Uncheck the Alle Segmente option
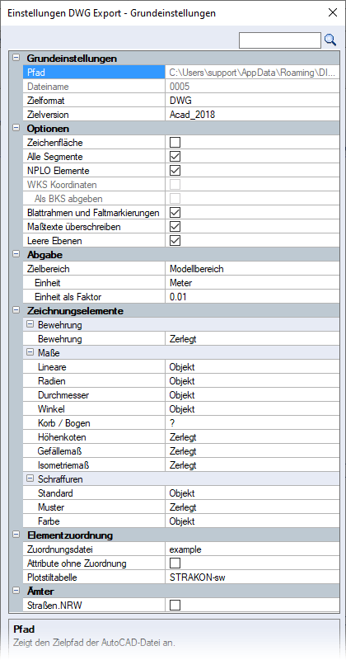346x660 pixels. coord(175,157)
